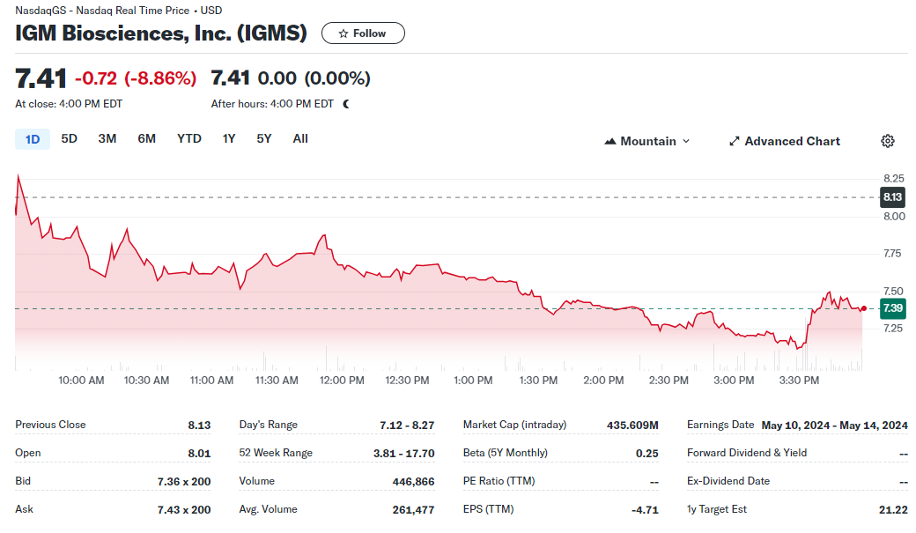Click the Follow star button

363,33
